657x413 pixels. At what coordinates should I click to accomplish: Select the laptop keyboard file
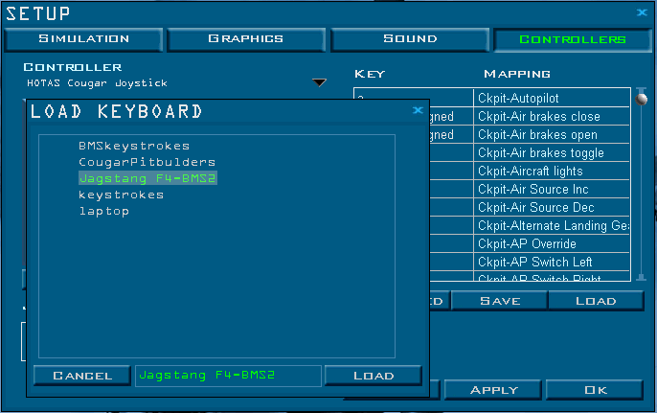pyautogui.click(x=103, y=211)
